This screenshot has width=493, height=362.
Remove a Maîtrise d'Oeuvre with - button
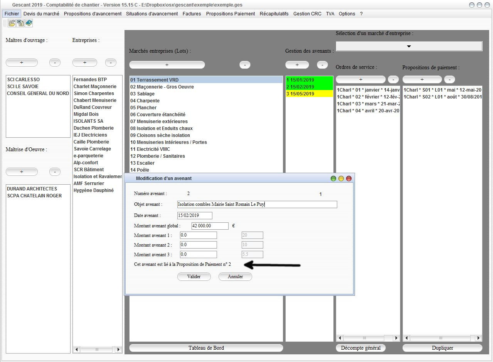pos(55,172)
